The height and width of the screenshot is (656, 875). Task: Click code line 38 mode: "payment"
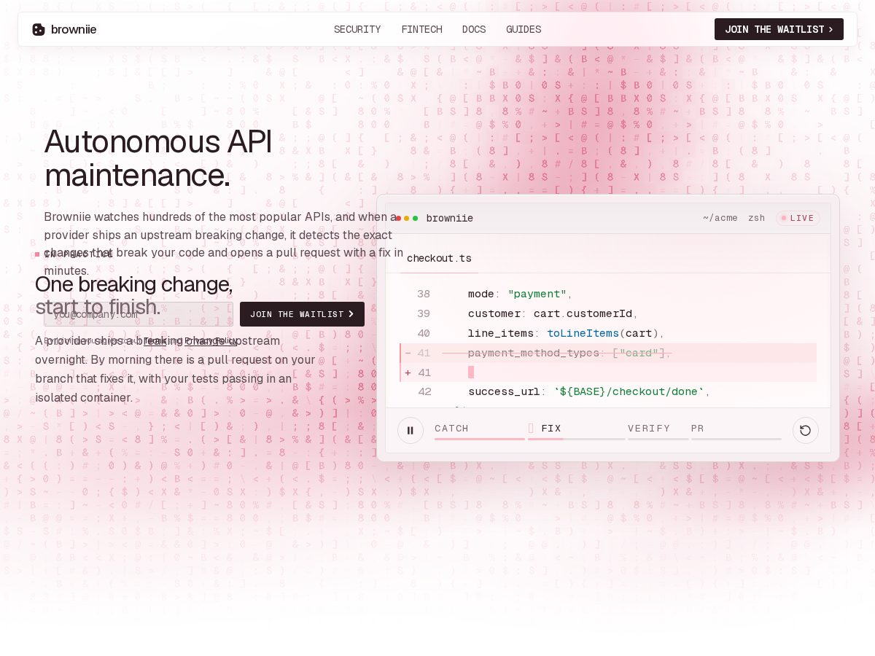coord(608,294)
